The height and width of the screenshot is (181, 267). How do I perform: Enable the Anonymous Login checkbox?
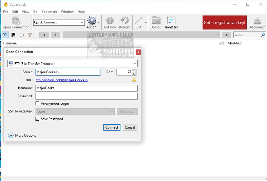pyautogui.click(x=37, y=103)
